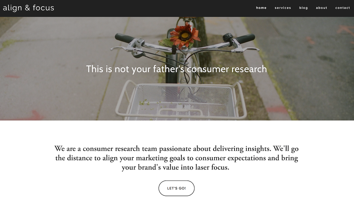Open the blog navigation link
This screenshot has width=354, height=209.
point(303,8)
